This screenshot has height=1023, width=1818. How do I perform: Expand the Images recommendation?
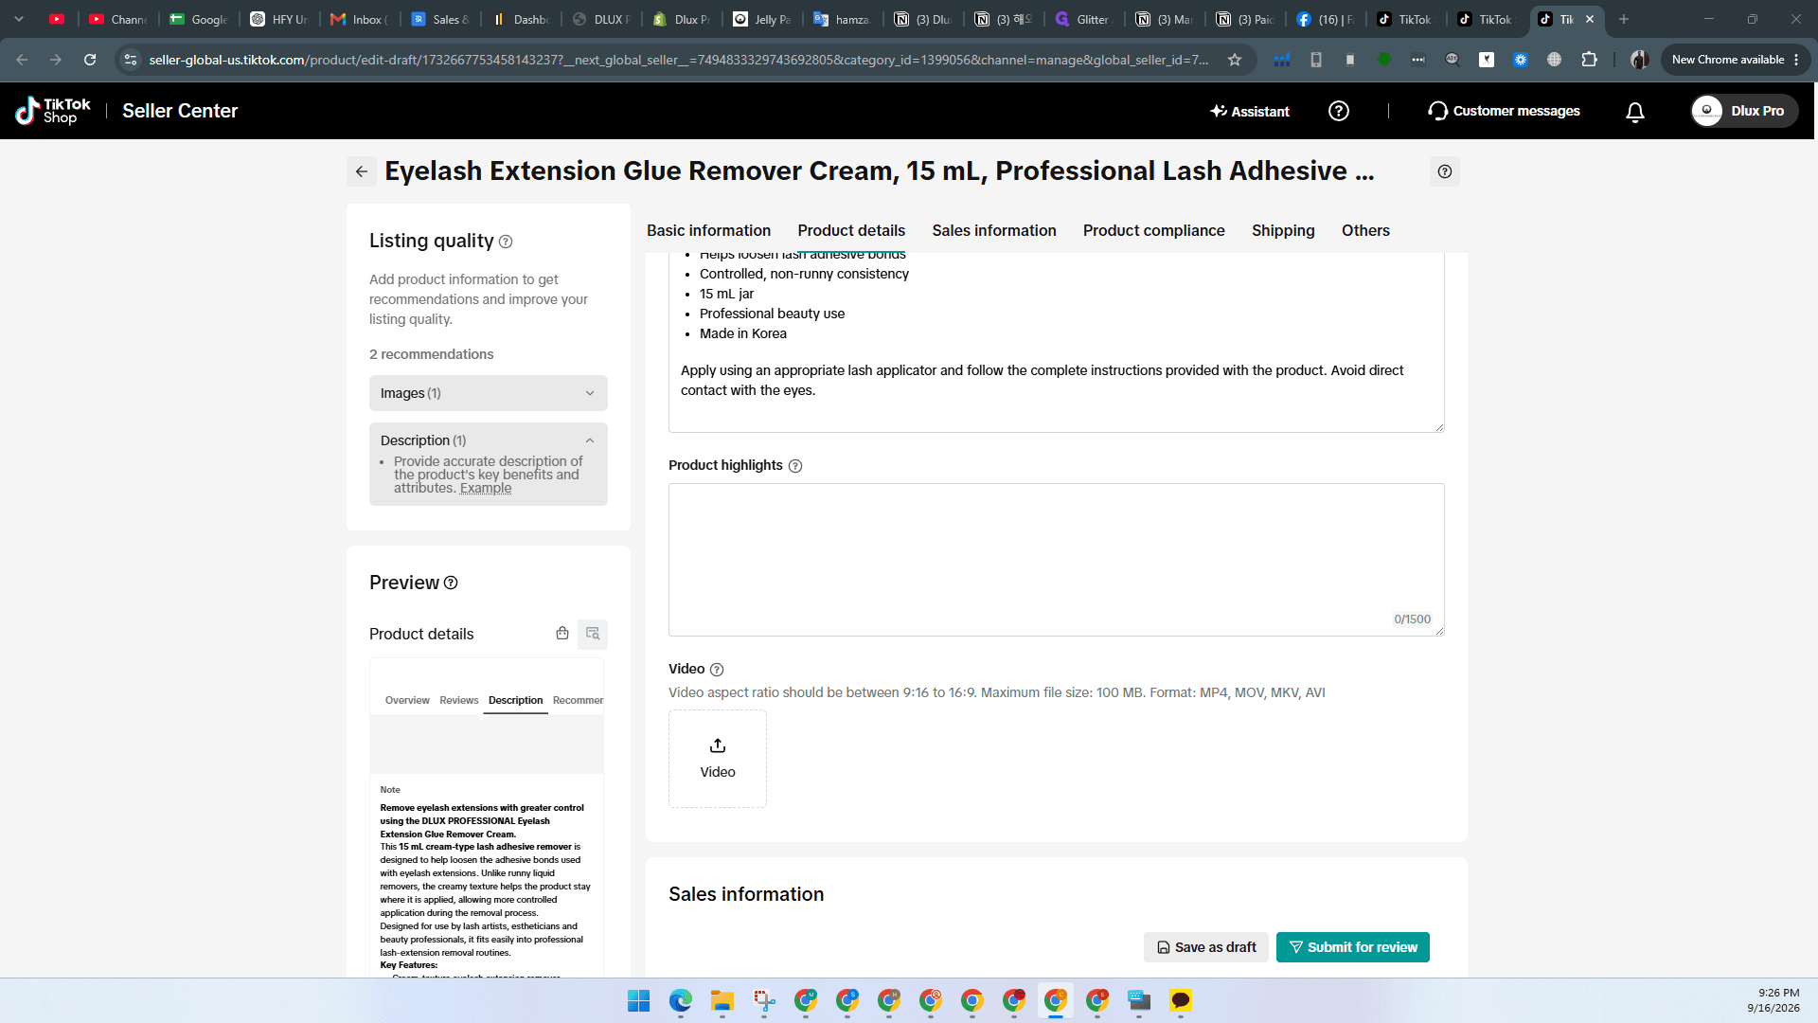pos(489,393)
